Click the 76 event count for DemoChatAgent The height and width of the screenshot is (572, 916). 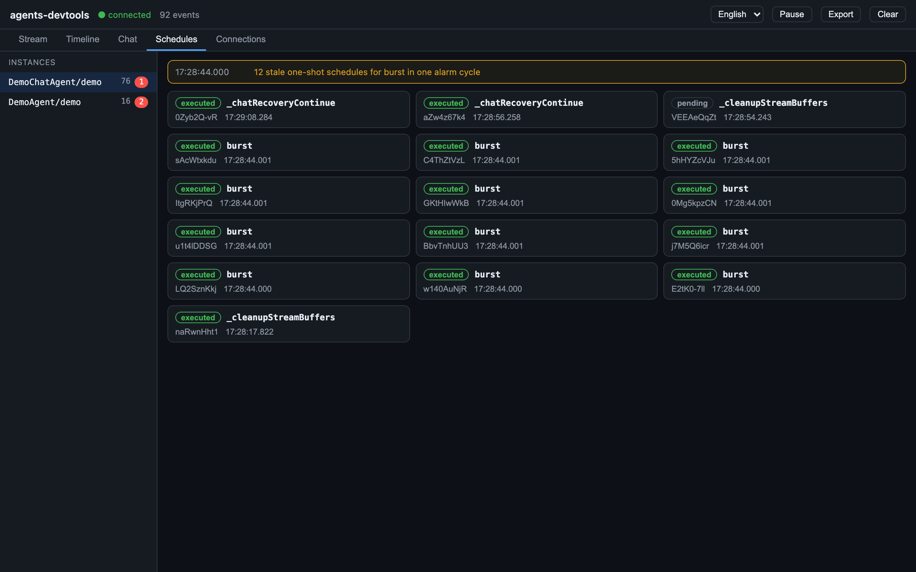tap(126, 82)
